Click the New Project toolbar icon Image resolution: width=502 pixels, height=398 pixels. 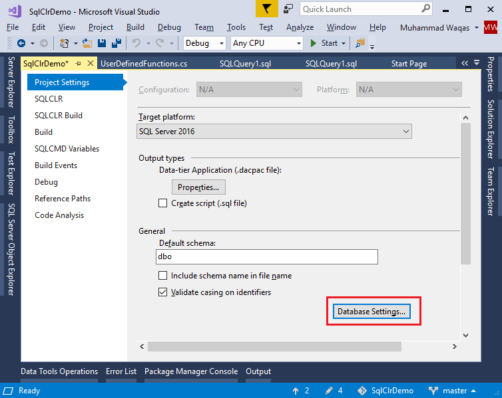(x=65, y=43)
